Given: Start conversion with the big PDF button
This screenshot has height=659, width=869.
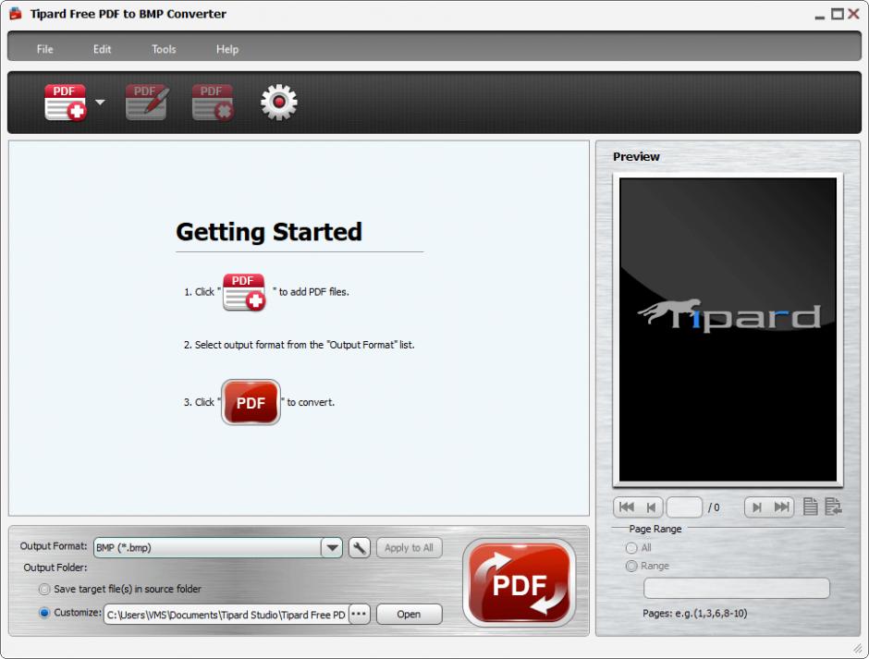Looking at the screenshot, I should pyautogui.click(x=519, y=583).
